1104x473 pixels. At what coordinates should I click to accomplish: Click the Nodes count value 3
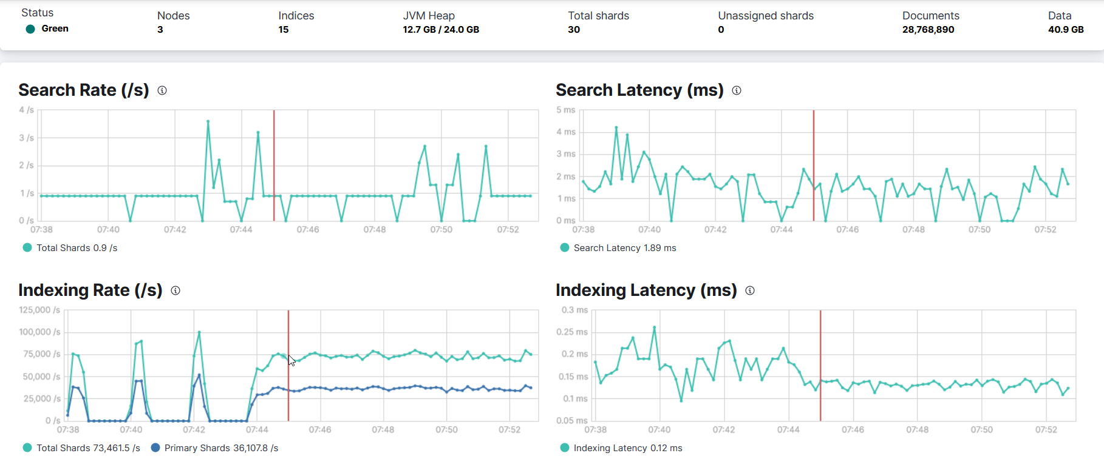tap(160, 29)
